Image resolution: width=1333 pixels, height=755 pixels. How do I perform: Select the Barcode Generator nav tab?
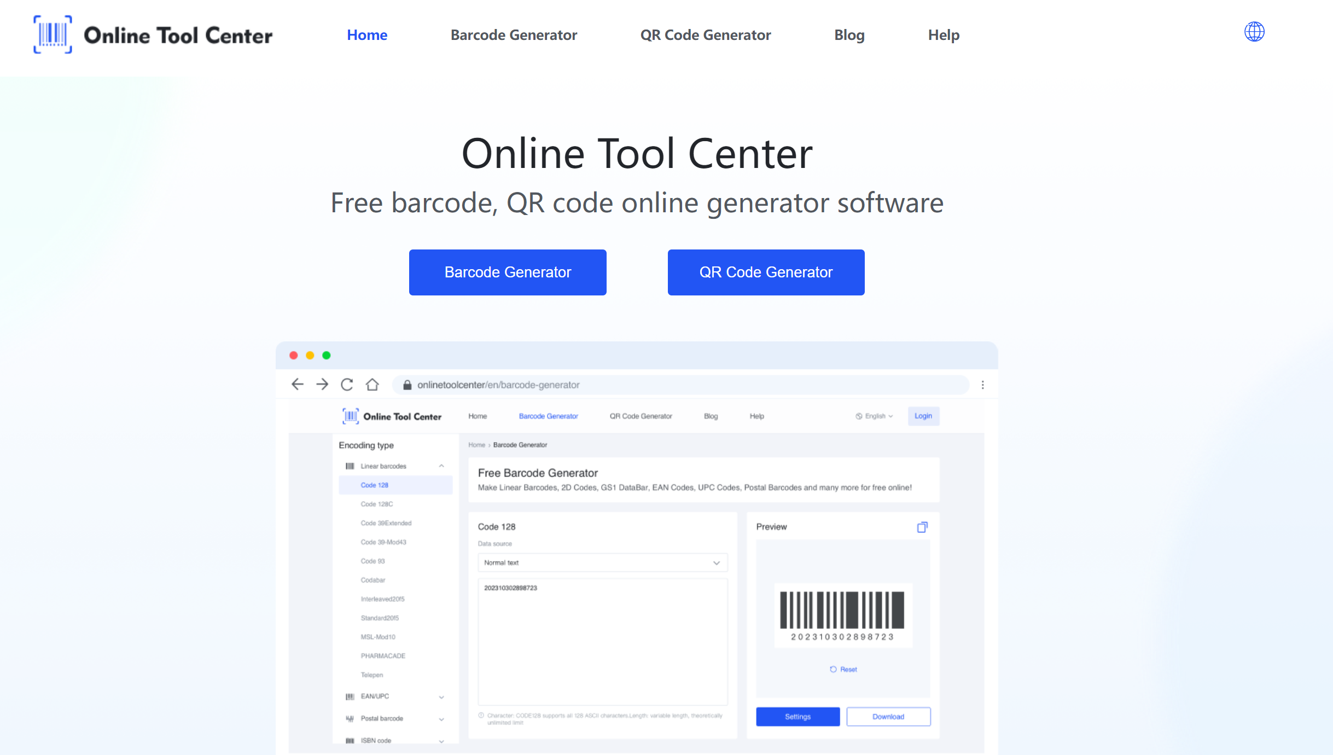coord(514,35)
